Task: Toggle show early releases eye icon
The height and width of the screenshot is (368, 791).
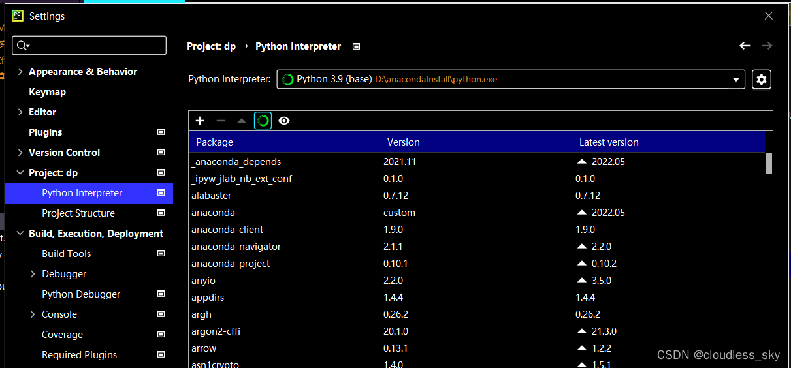Action: pyautogui.click(x=283, y=121)
